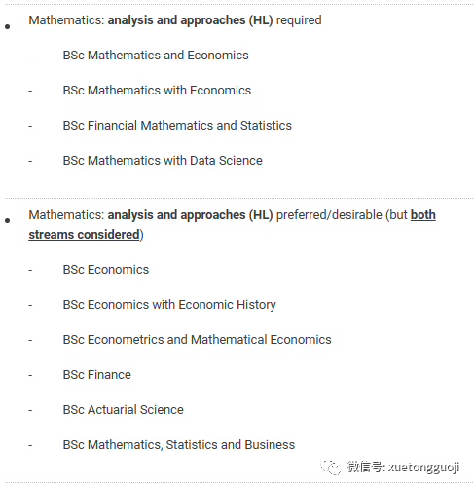Click 'BSc Econometrics and Mathematical Economics'
Screen dimensions: 474x489
coord(197,340)
